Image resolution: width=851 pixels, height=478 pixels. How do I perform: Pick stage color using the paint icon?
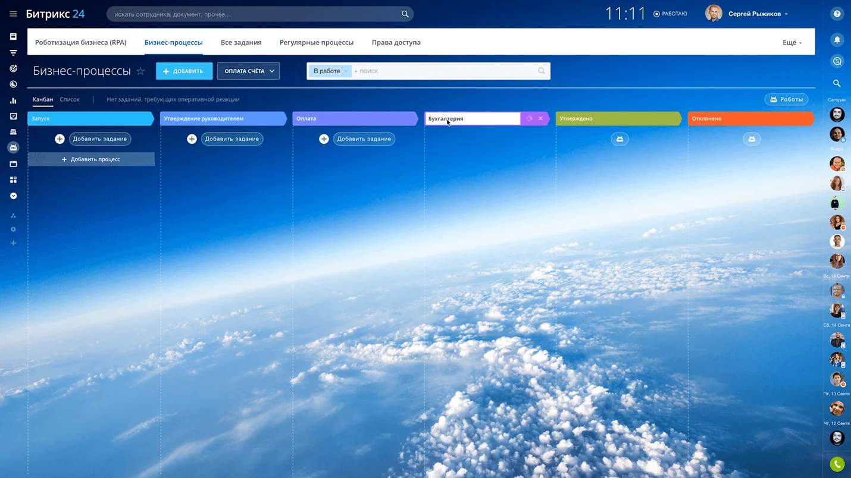click(x=529, y=119)
